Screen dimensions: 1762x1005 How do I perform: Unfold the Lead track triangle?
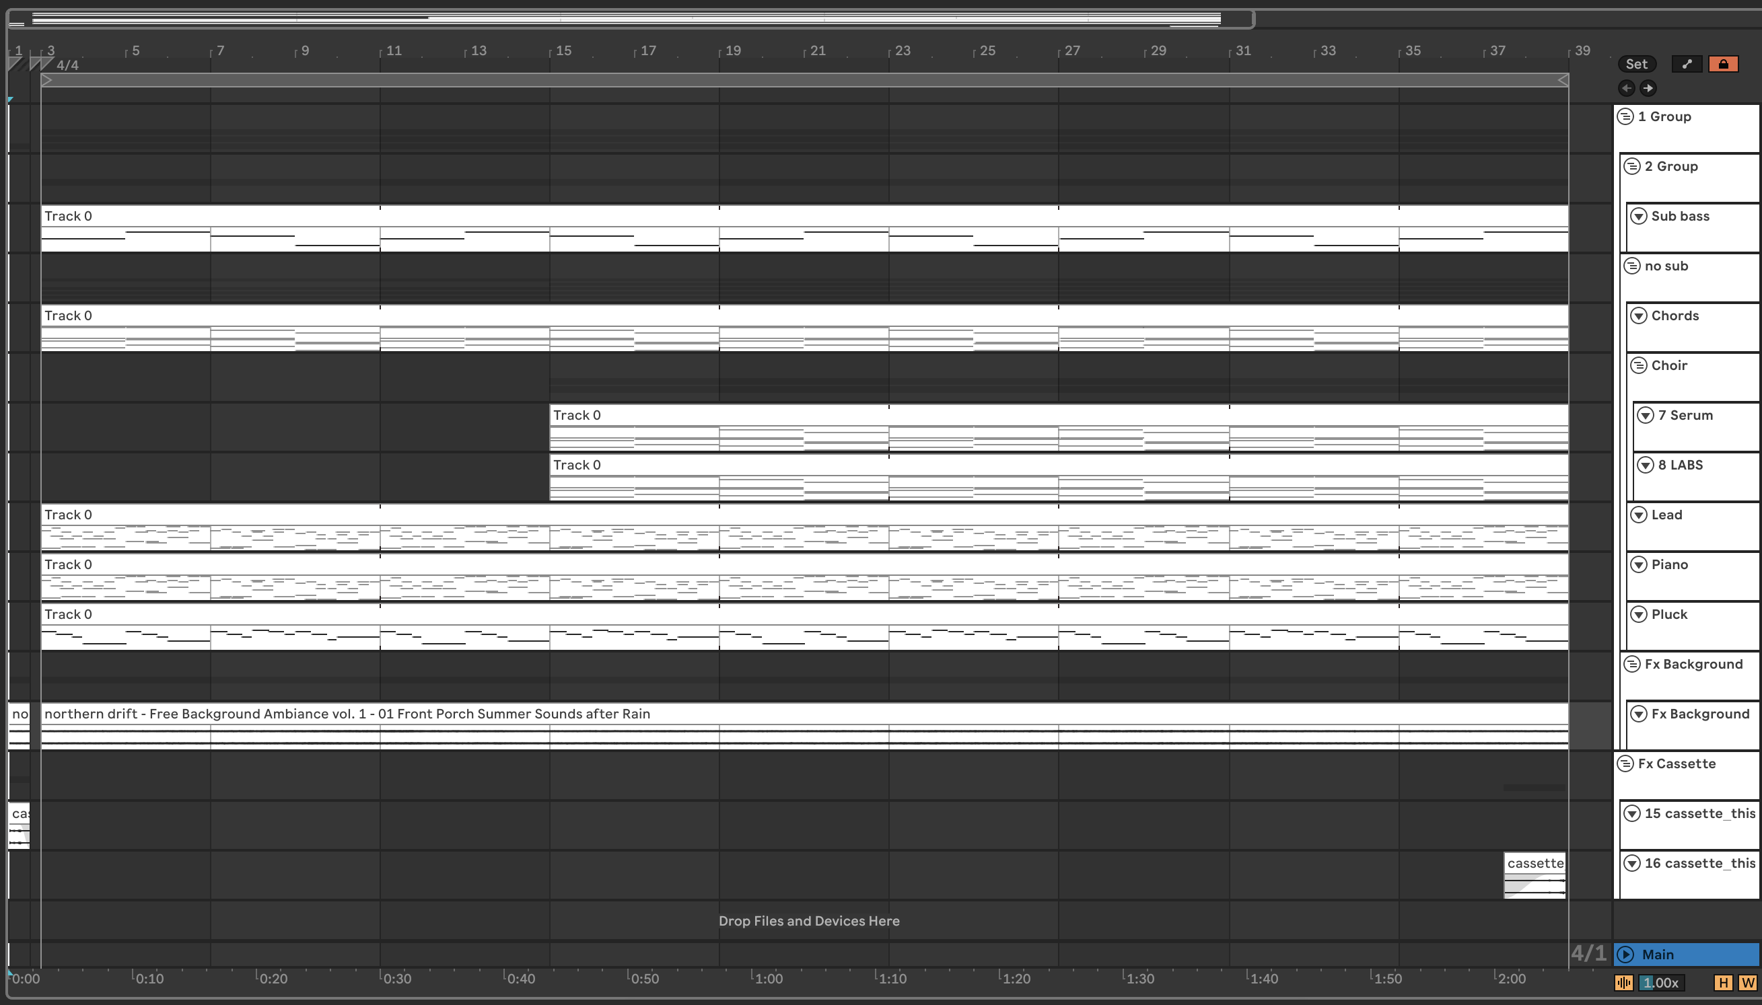click(1639, 514)
